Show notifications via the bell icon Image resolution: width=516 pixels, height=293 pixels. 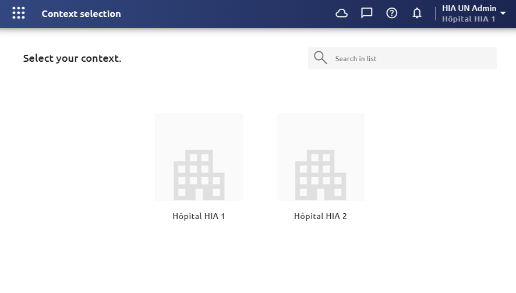click(x=417, y=13)
